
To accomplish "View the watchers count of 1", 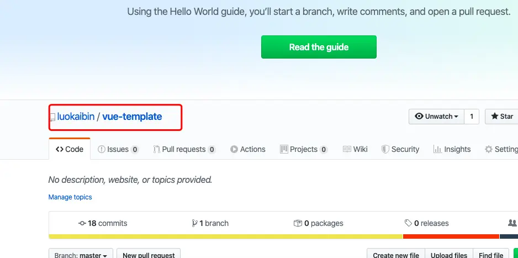I will click(x=472, y=116).
